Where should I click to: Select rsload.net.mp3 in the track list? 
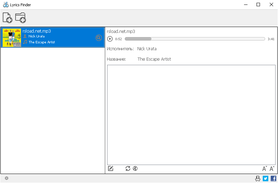point(53,37)
